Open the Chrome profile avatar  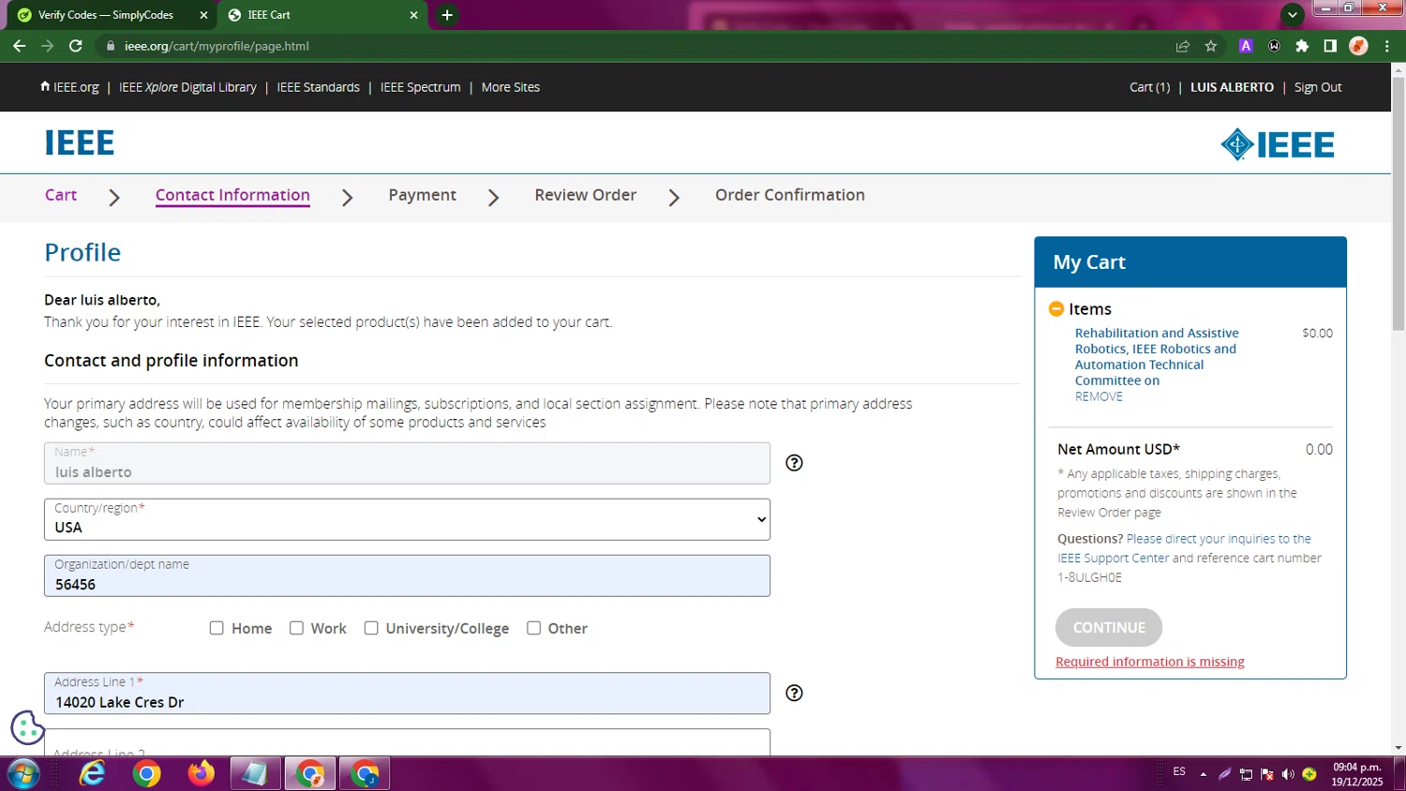pos(1358,46)
